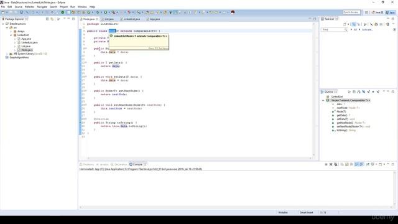Click the Console Clear Console icon
398x224 pixels.
(342, 164)
